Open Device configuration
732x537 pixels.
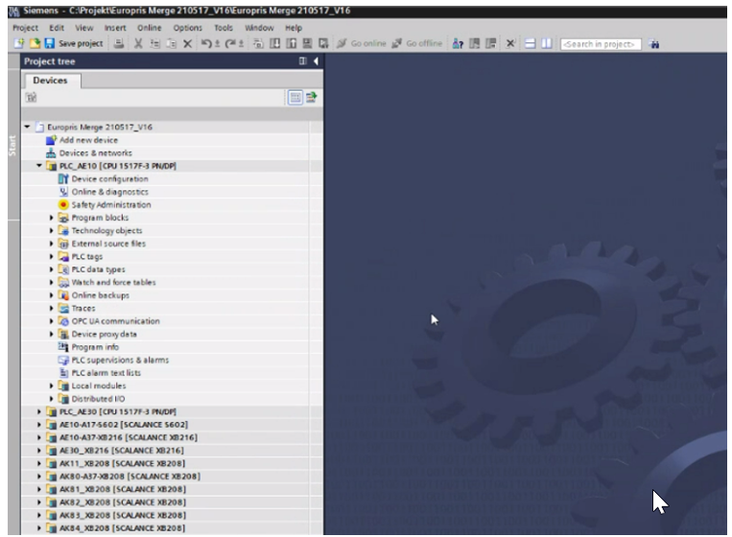(109, 178)
